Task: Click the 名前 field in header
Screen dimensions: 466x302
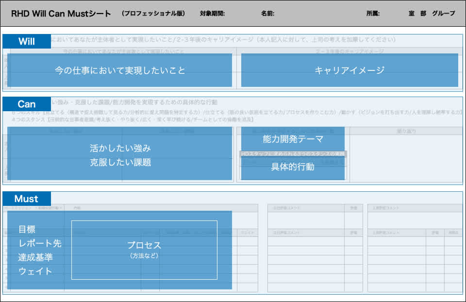Action: [x=267, y=14]
